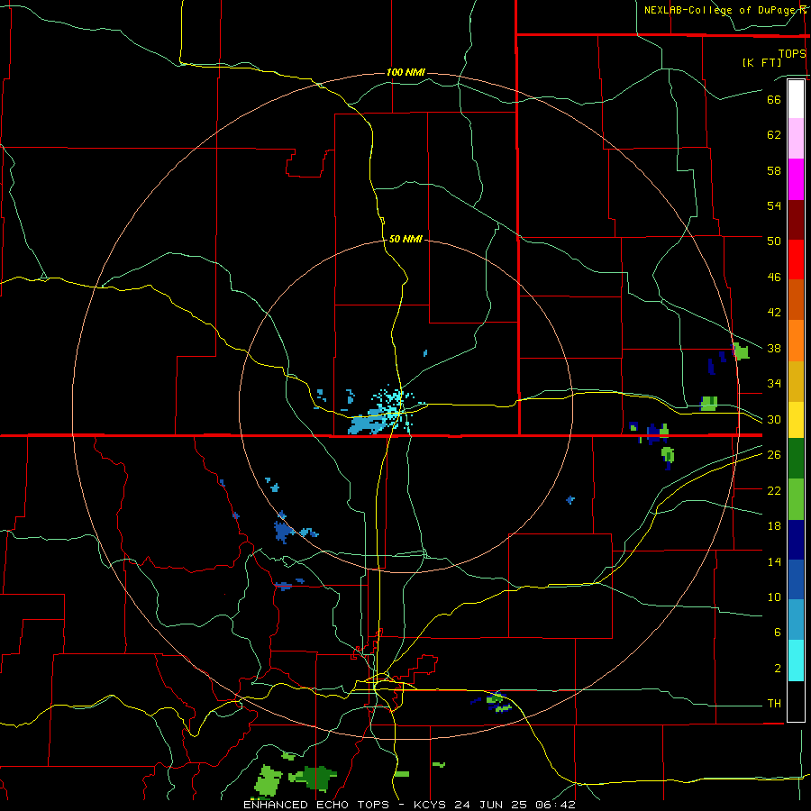Click the black TH legend swatch
Viewport: 811px width, 811px height.
coord(796,700)
